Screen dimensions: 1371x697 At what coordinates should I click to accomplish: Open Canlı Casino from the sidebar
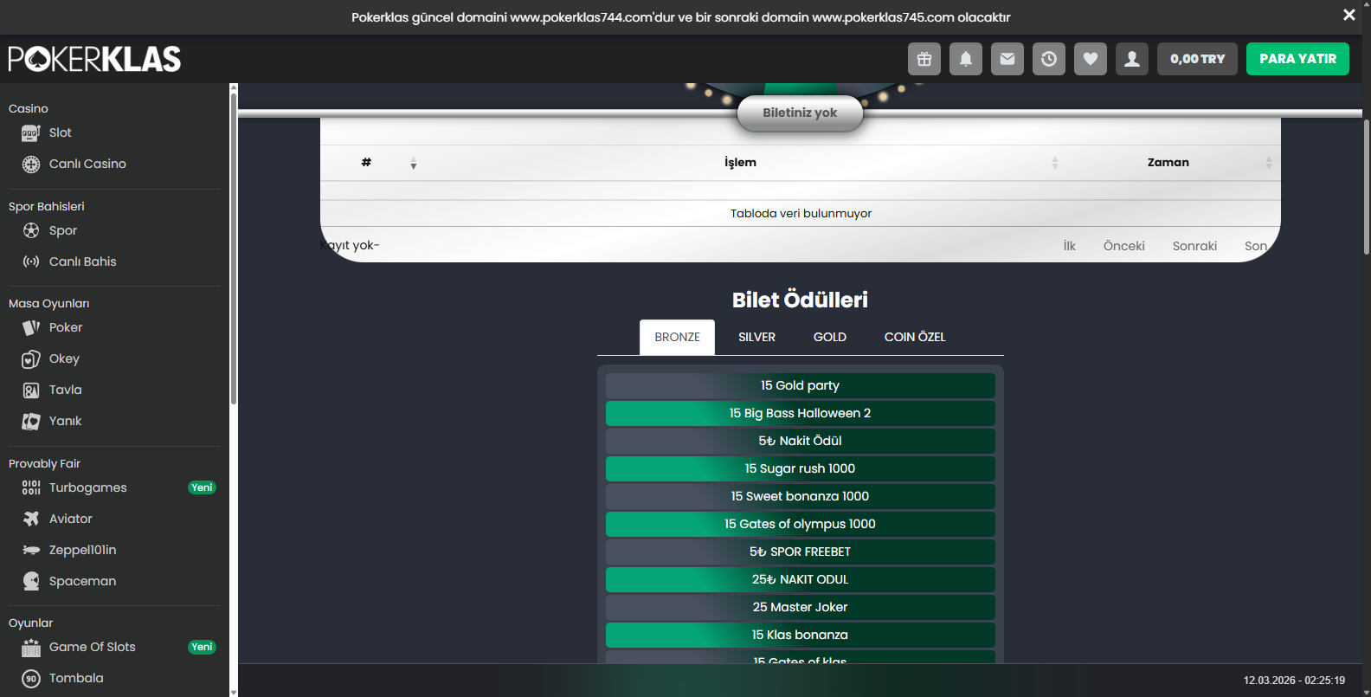coord(87,164)
